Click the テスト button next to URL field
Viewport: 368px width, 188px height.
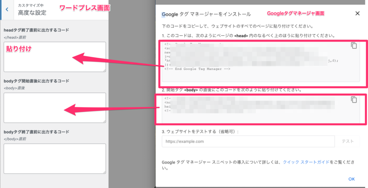tap(348, 141)
